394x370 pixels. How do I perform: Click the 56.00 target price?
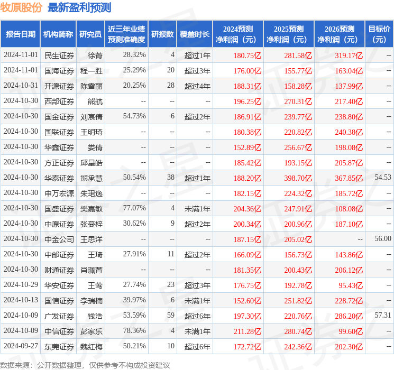coord(383,238)
